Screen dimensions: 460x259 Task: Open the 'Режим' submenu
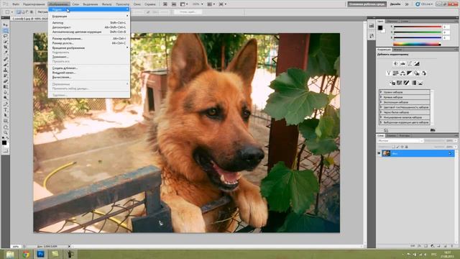point(89,9)
